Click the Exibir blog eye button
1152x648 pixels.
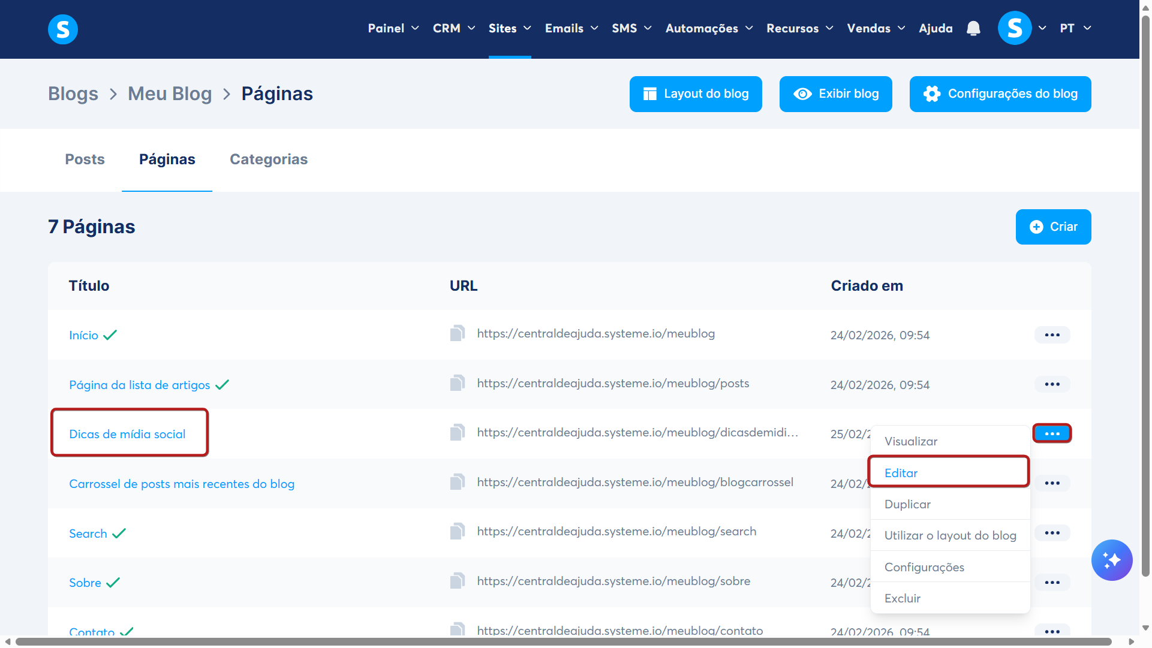pos(835,94)
